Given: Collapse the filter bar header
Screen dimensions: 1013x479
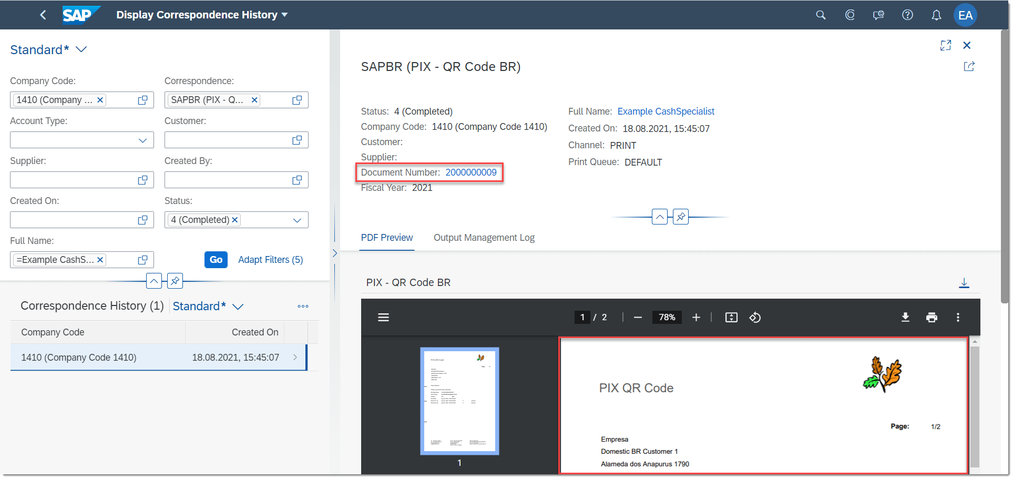Looking at the screenshot, I should tap(154, 281).
